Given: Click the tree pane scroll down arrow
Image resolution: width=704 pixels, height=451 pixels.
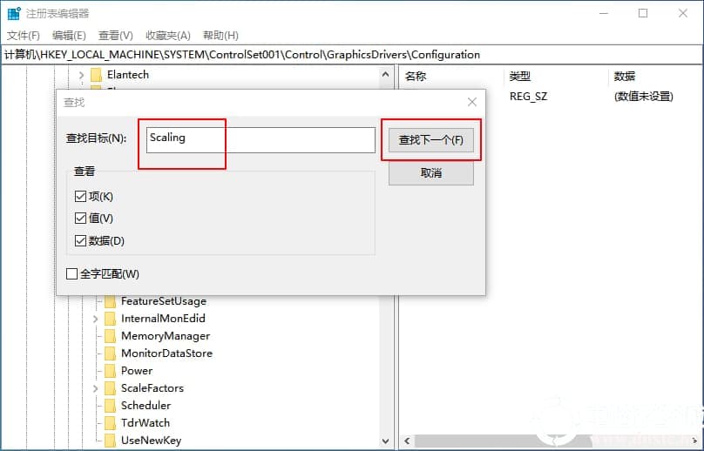Looking at the screenshot, I should (x=386, y=441).
